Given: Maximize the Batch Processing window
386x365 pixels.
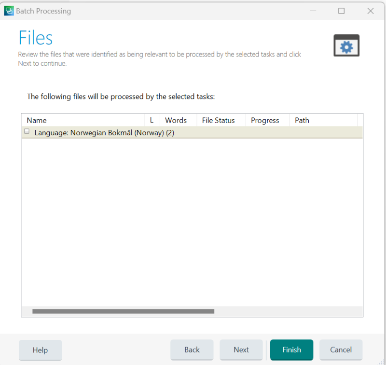Looking at the screenshot, I should (x=341, y=11).
